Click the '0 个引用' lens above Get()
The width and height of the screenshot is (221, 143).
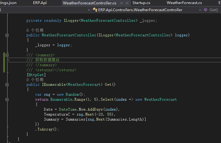[x=35, y=80]
